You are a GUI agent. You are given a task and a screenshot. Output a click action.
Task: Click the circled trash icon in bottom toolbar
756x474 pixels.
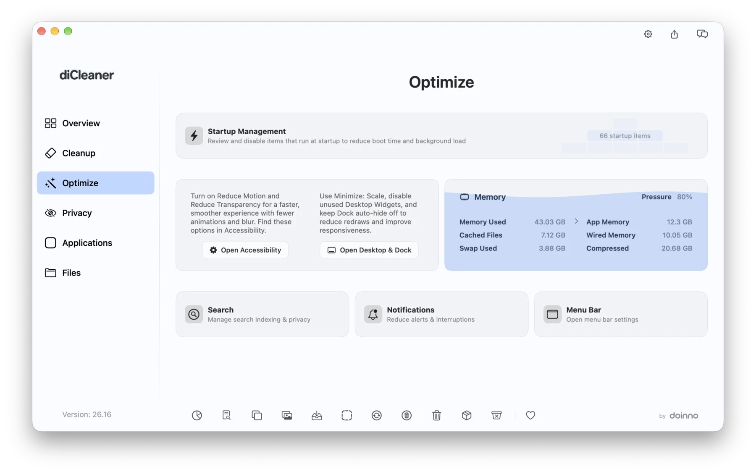click(407, 415)
